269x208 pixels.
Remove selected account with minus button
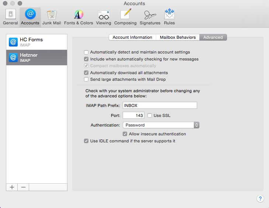23,187
